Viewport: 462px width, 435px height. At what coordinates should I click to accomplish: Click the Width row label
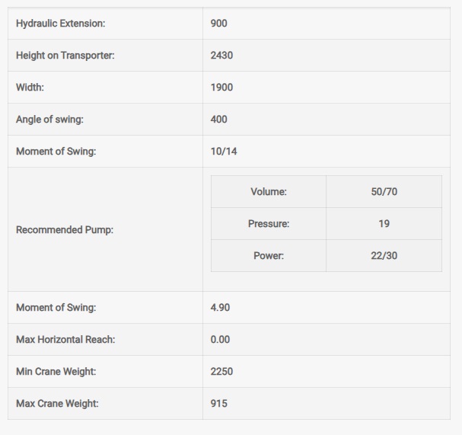(x=30, y=88)
